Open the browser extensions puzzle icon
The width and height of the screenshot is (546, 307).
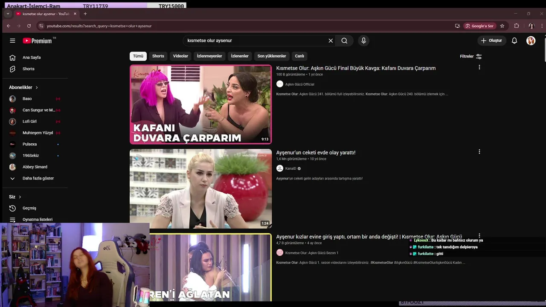517,26
